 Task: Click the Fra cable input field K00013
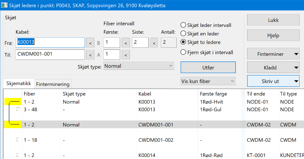50,43
